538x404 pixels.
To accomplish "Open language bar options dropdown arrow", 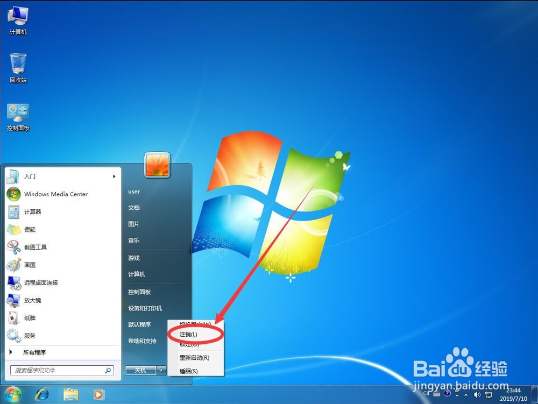I will [457, 395].
